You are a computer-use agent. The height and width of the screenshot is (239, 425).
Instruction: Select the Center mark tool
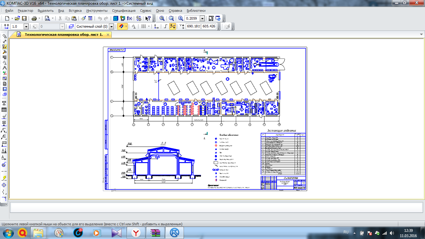[x=4, y=185]
